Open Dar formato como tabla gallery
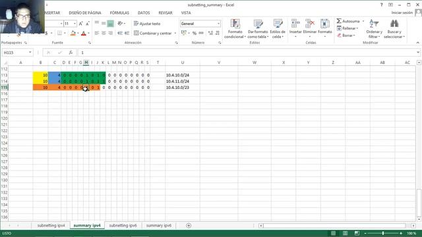The height and width of the screenshot is (237, 422). [x=258, y=29]
